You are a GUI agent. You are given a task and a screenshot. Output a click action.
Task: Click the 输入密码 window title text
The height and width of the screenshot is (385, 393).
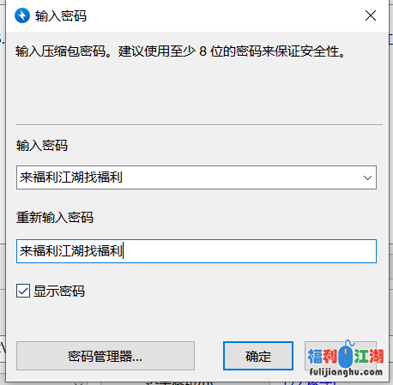pos(61,15)
